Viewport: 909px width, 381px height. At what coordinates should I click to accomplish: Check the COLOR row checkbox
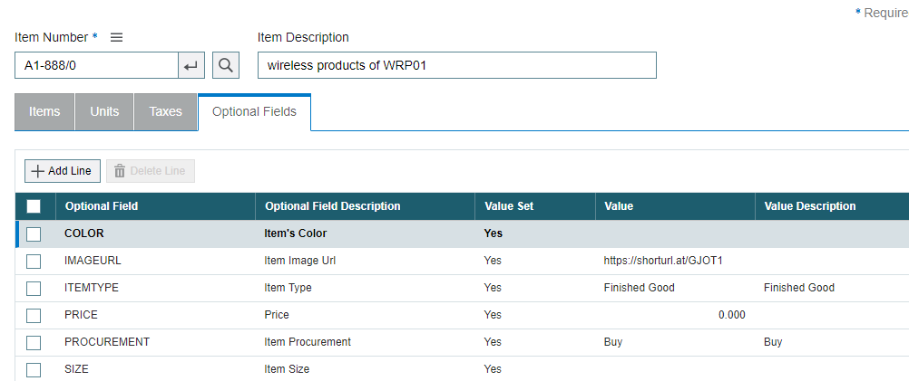tap(34, 233)
